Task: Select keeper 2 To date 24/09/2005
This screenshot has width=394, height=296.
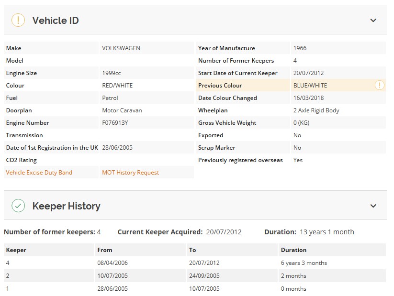Action: click(204, 275)
